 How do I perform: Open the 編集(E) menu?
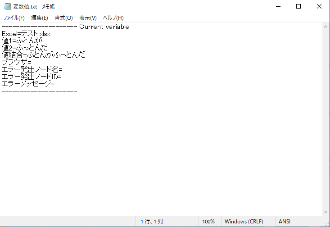[x=40, y=18]
